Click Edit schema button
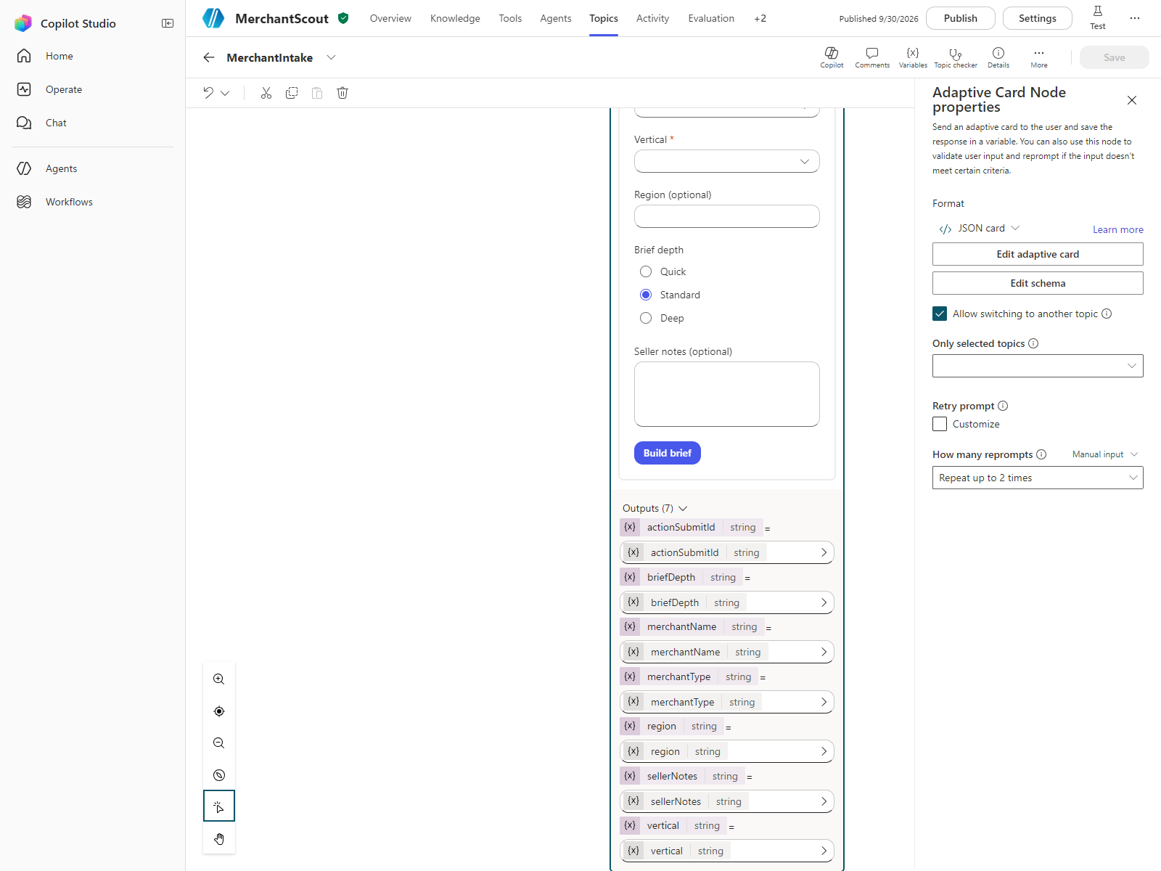The width and height of the screenshot is (1161, 871). (x=1038, y=283)
